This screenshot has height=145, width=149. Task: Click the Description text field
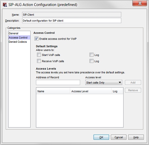click(72, 21)
